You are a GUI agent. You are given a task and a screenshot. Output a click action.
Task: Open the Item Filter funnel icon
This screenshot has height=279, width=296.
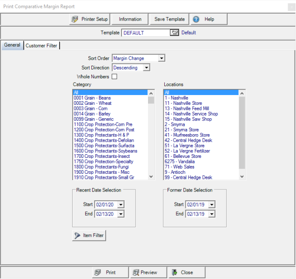[77, 236]
